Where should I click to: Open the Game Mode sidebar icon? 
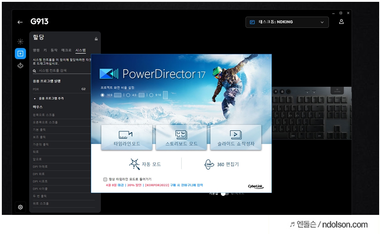click(x=20, y=66)
